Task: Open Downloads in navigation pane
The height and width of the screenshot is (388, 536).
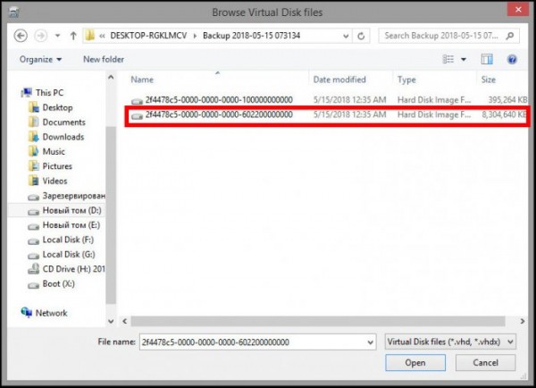Action: [x=56, y=137]
